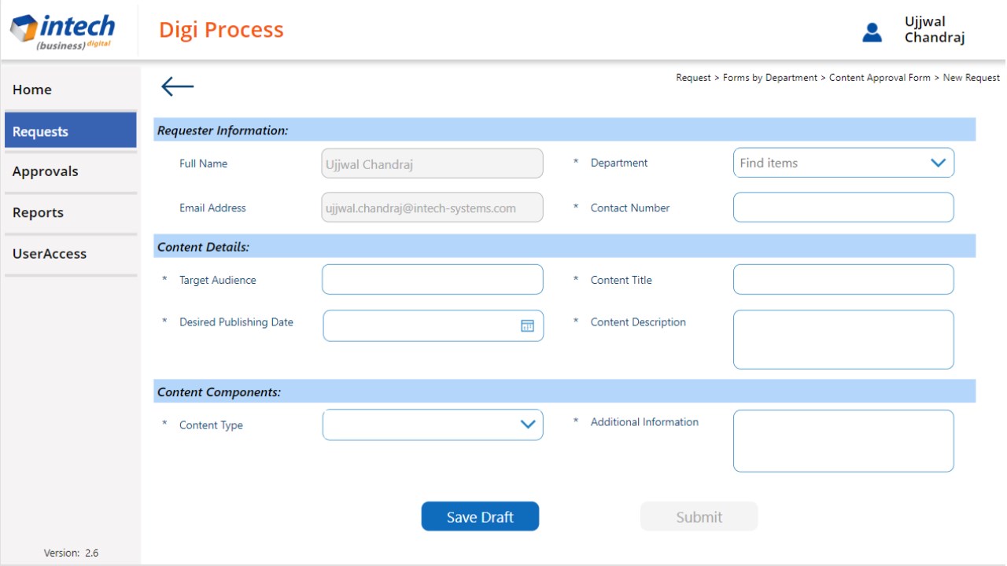Viewport: 1007px width, 566px height.
Task: Click the Content Details section header
Action: (x=565, y=246)
